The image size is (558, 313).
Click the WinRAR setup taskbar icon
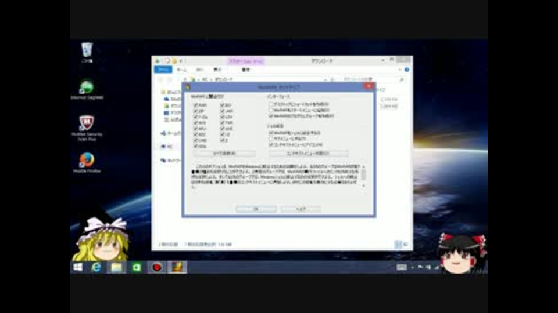[177, 267]
